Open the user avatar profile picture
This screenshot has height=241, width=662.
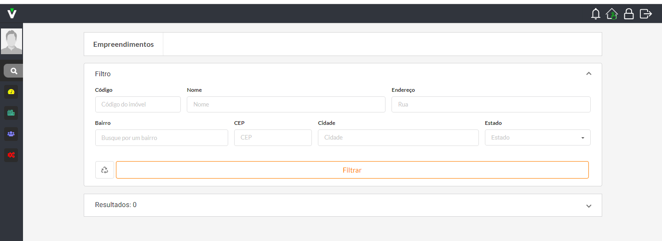(12, 41)
